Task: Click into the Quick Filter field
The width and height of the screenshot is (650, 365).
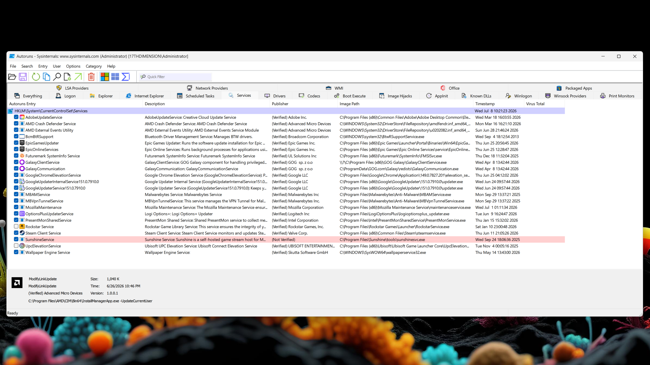Action: click(176, 77)
